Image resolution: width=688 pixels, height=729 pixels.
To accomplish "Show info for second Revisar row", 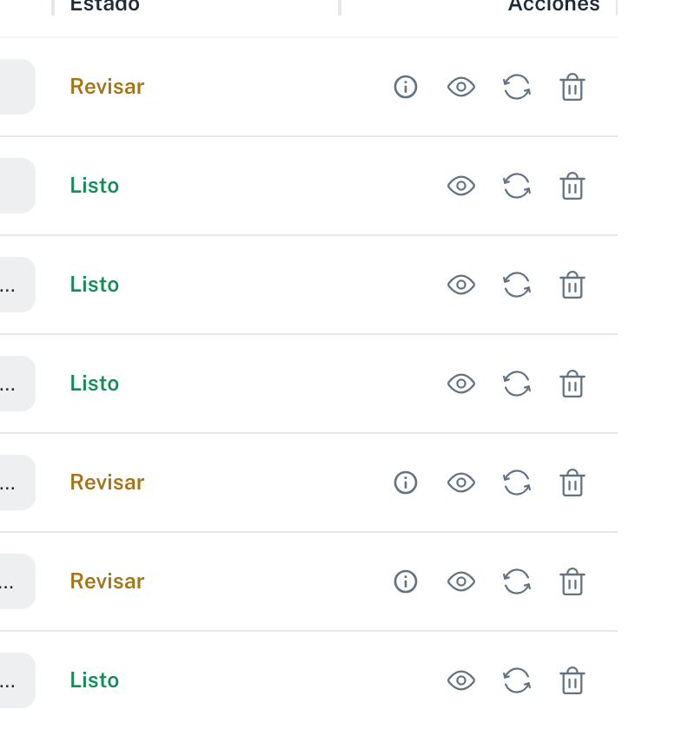I will (406, 483).
